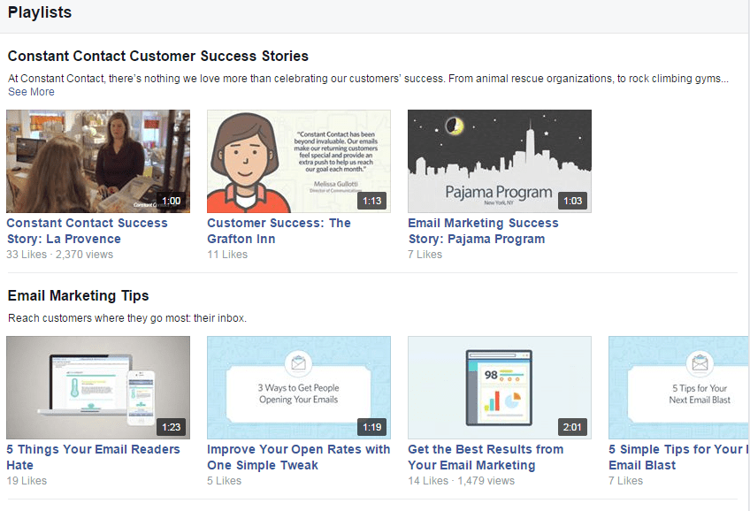
Task: Open 'Improve Your Open Rates' title link
Action: [x=298, y=457]
